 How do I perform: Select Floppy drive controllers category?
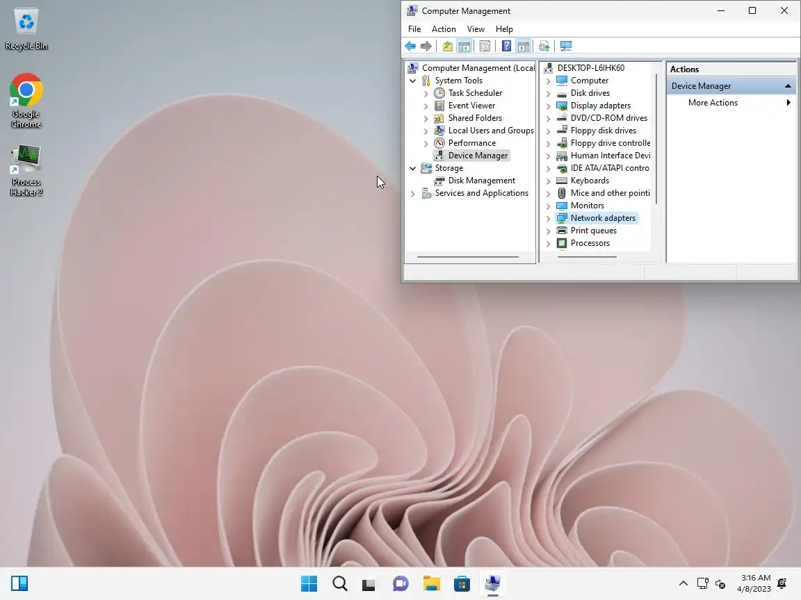pos(610,143)
